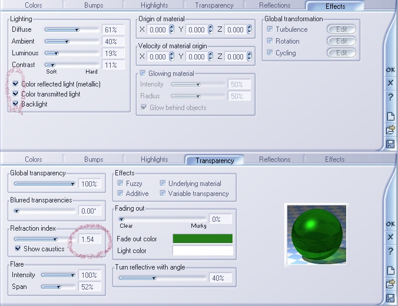The image size is (398, 306).
Task: Click the Contrast soft-hard slider
Action: (72, 65)
